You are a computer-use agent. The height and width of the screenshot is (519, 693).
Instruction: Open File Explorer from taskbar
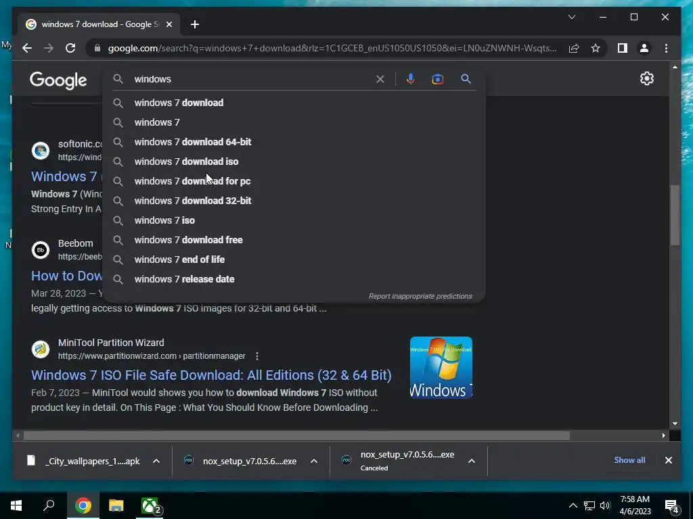(116, 505)
